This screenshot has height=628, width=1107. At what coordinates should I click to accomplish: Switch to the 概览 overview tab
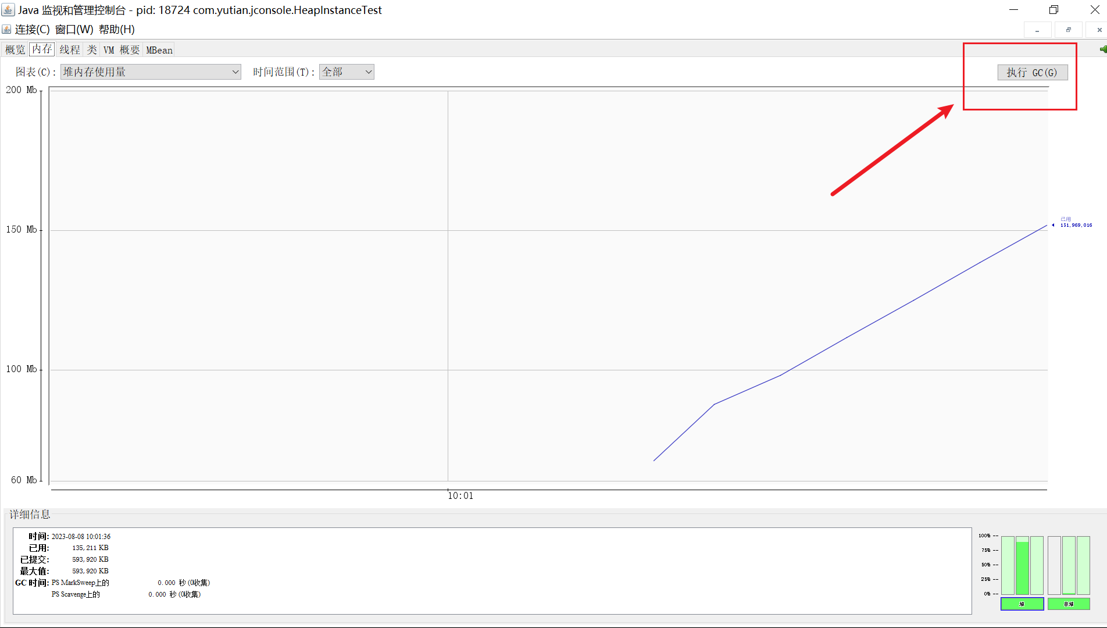(x=15, y=50)
